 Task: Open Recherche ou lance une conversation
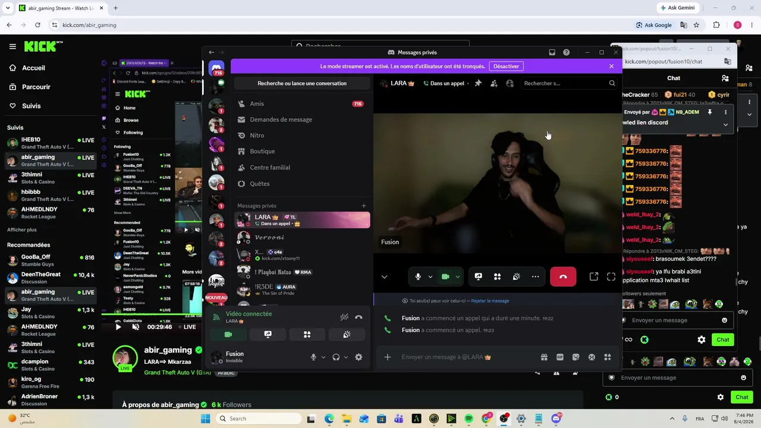pyautogui.click(x=302, y=83)
